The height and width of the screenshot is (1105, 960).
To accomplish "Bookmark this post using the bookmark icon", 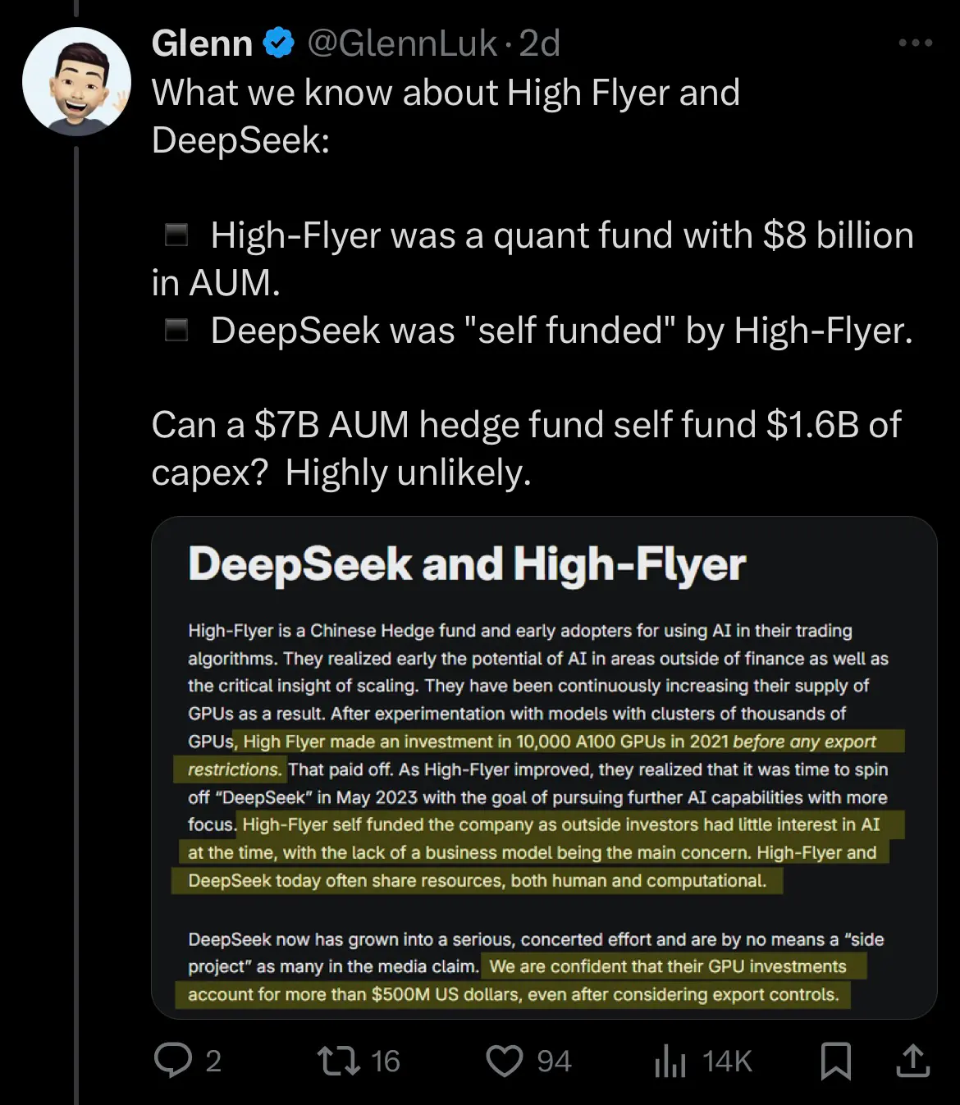I will pyautogui.click(x=837, y=1061).
